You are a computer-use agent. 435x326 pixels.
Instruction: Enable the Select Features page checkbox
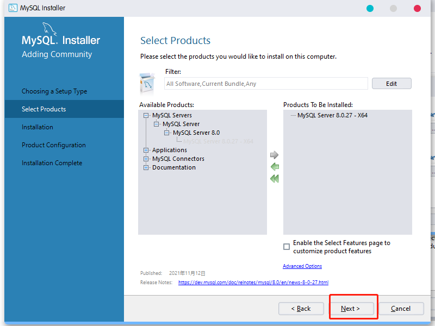[287, 247]
